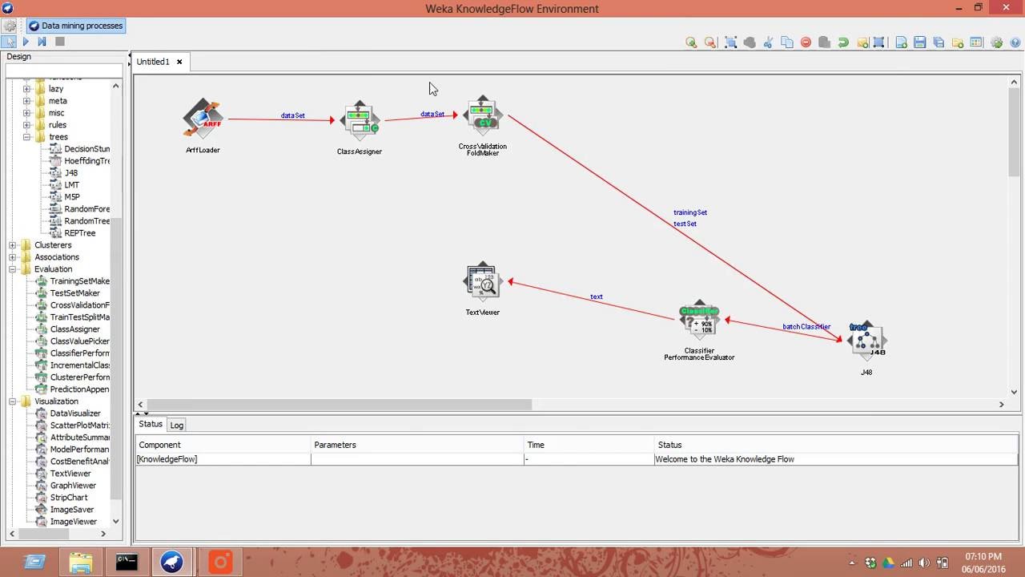This screenshot has width=1025, height=577.
Task: Click the zoom in magnifier icon
Action: click(691, 42)
